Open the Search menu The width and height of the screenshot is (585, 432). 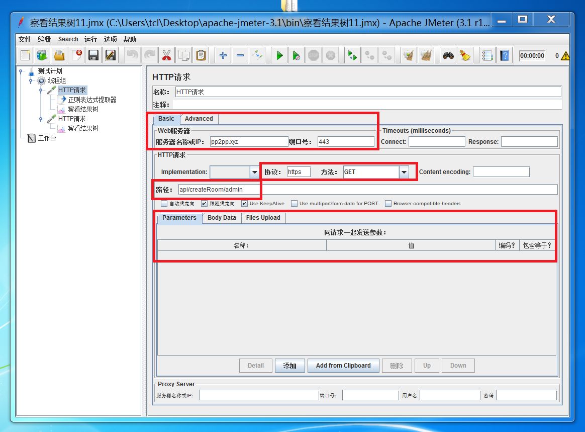[x=68, y=39]
